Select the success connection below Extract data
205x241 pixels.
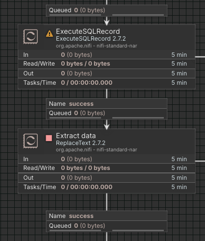tap(106, 221)
